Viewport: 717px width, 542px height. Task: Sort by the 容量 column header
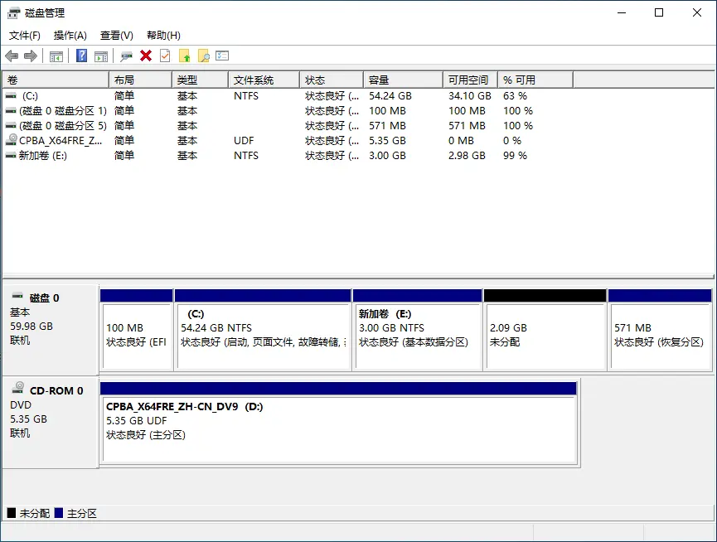point(403,80)
